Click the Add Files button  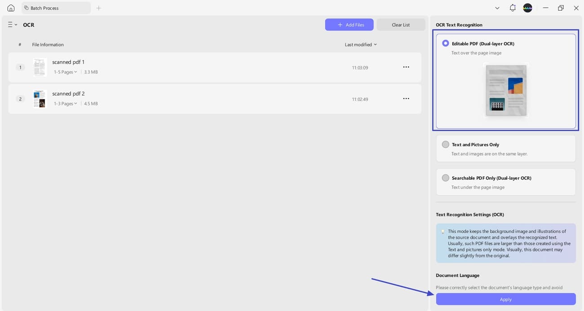click(349, 24)
